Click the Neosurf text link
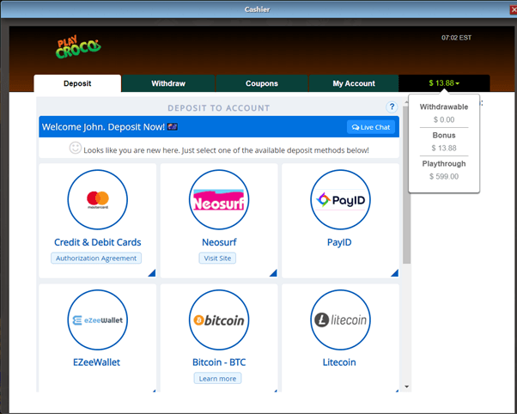This screenshot has height=414, width=517. pos(219,242)
